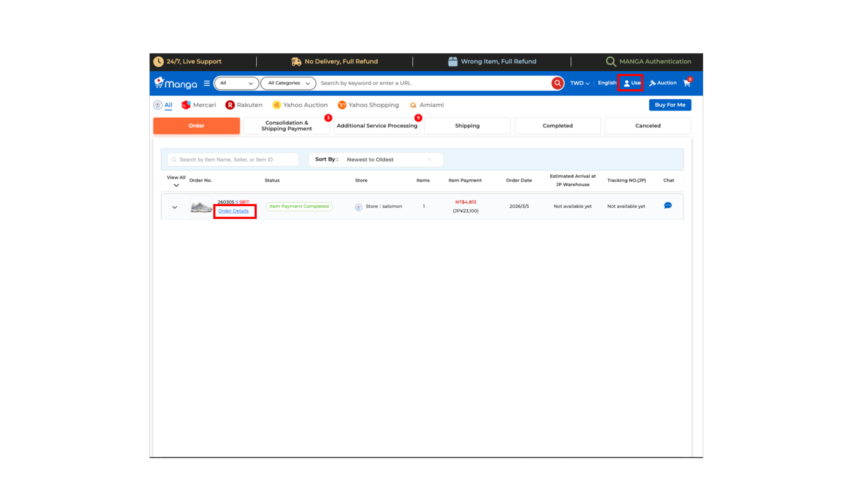The height and width of the screenshot is (488, 851).
Task: Open the All Categories dropdown
Action: click(288, 83)
